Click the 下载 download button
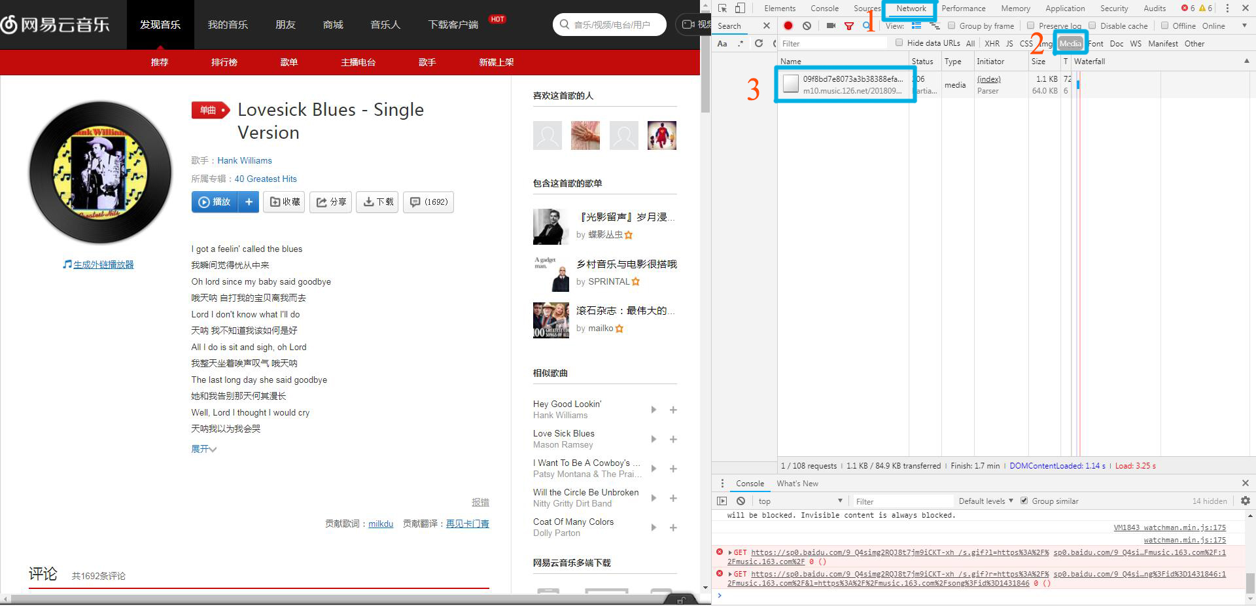The height and width of the screenshot is (606, 1256). click(377, 202)
